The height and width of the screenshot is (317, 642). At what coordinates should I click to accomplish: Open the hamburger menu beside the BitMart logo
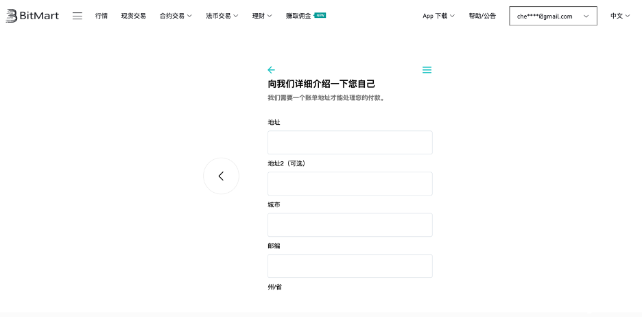point(78,16)
